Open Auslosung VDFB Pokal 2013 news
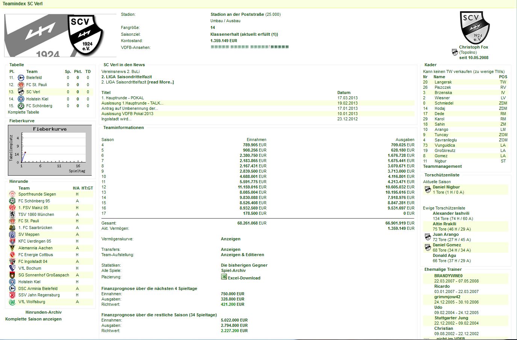The image size is (517, 340). pos(127,114)
